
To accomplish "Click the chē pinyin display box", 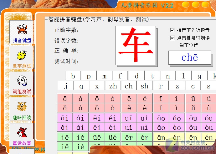I will pyautogui.click(x=190, y=57).
